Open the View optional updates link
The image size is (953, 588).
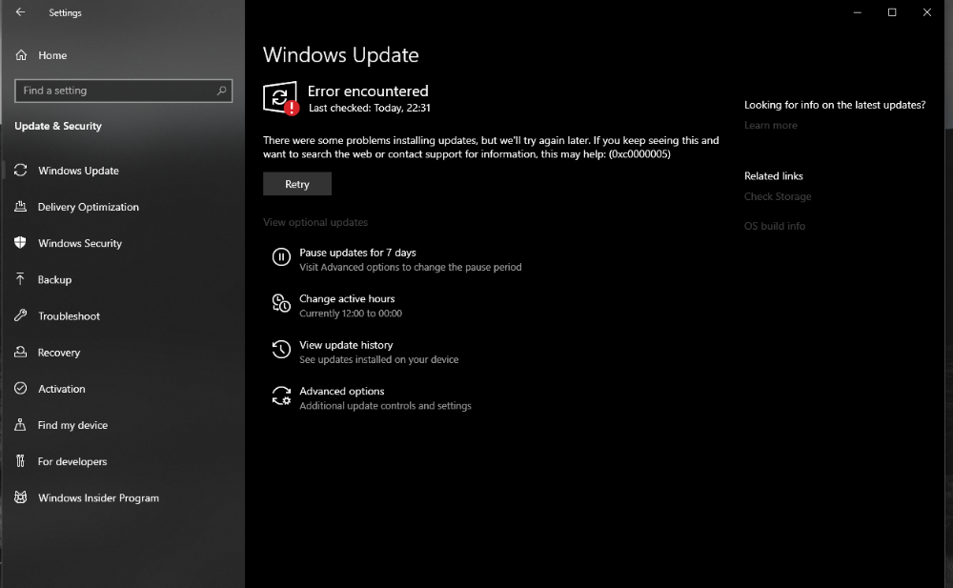tap(315, 222)
